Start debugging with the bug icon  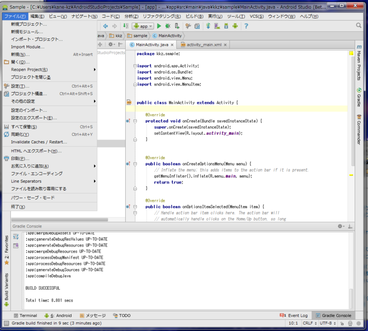[168, 26]
